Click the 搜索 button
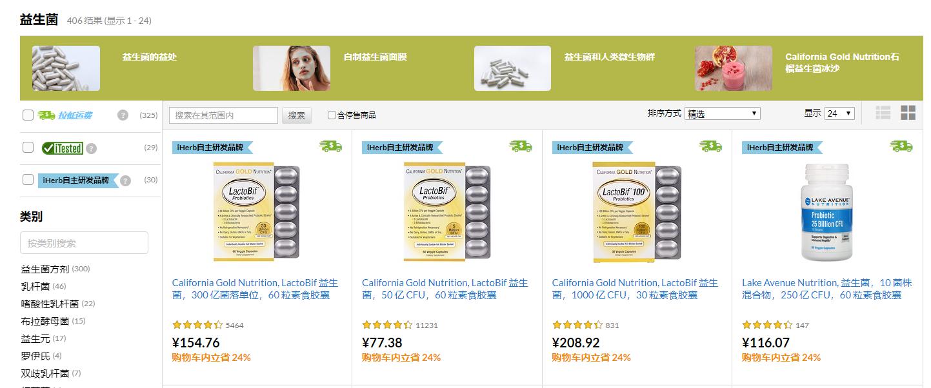Image resolution: width=931 pixels, height=388 pixels. (x=297, y=115)
